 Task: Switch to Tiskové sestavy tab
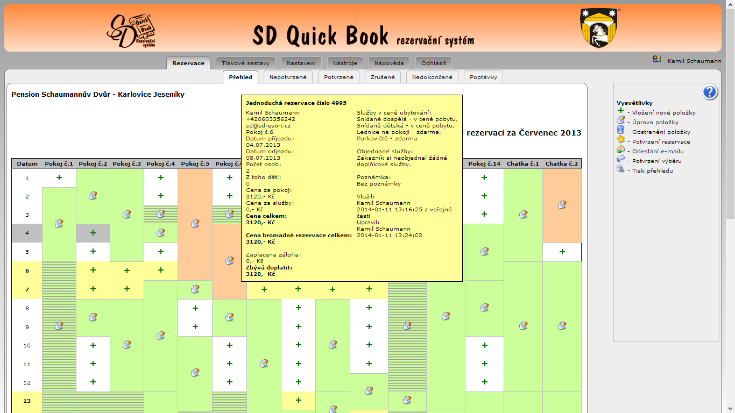[x=246, y=63]
